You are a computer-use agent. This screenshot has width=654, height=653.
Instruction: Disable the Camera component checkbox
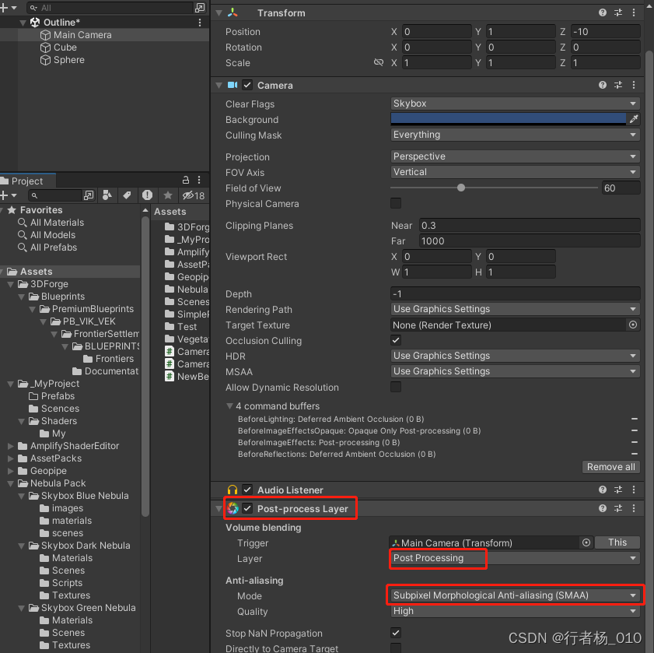click(247, 85)
